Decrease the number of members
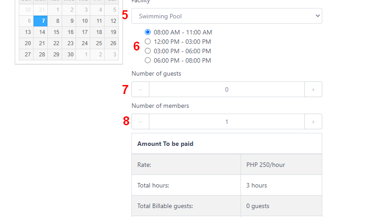This screenshot has width=367, height=217. [x=140, y=122]
